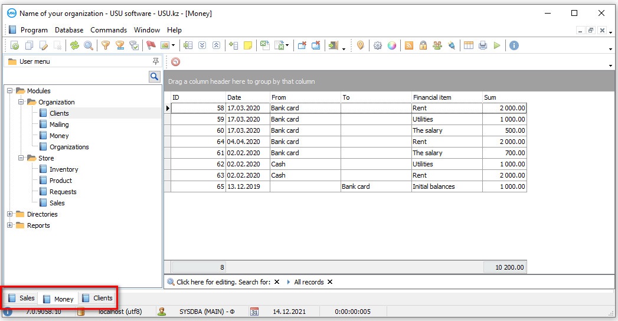
Task: Click the padlock toolbar icon
Action: click(423, 45)
